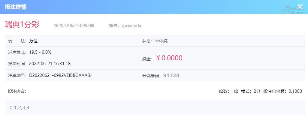Click the 模式 2分 mode text
This screenshot has width=308, height=121.
click(251, 91)
